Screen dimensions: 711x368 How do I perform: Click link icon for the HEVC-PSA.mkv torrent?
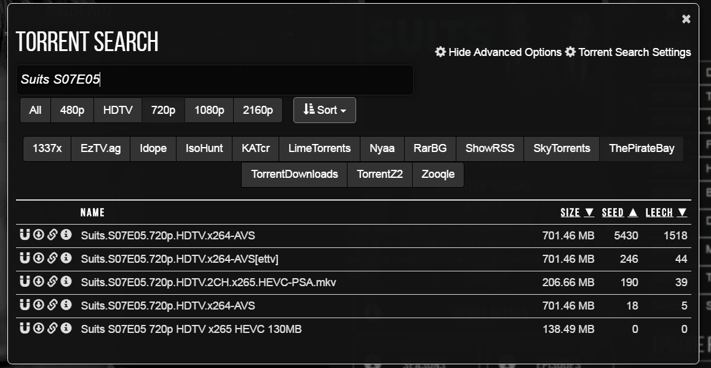(x=52, y=282)
